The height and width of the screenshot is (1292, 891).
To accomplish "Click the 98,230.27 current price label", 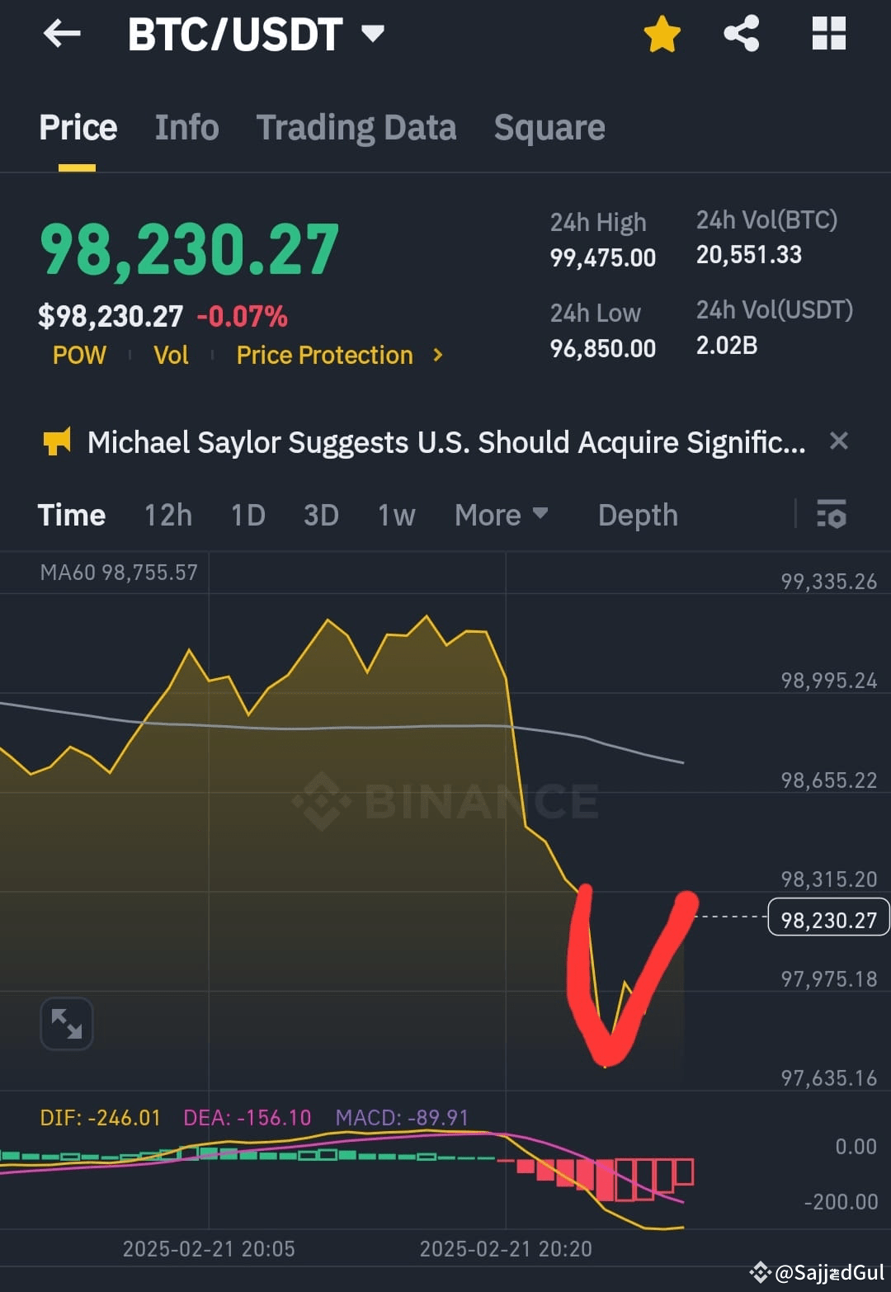I will (x=827, y=919).
